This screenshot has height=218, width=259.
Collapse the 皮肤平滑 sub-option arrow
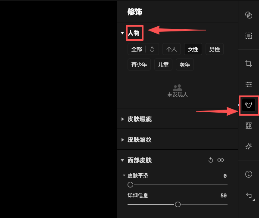click(x=124, y=175)
